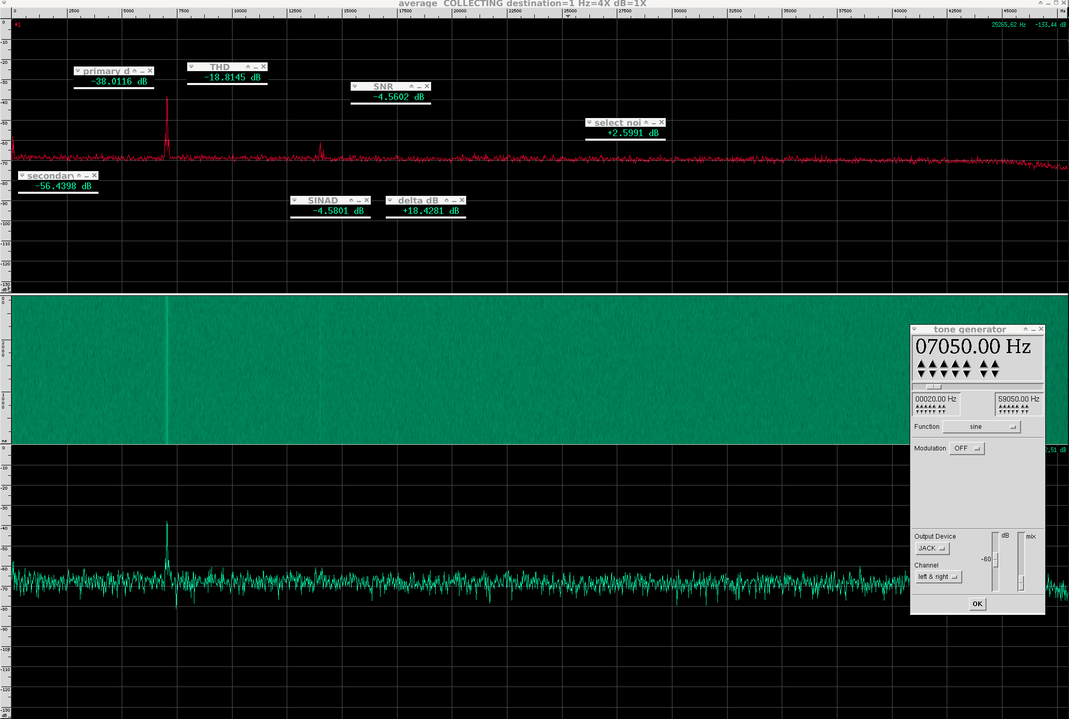
Task: Open the SINAD window menu arrow
Action: (x=294, y=200)
